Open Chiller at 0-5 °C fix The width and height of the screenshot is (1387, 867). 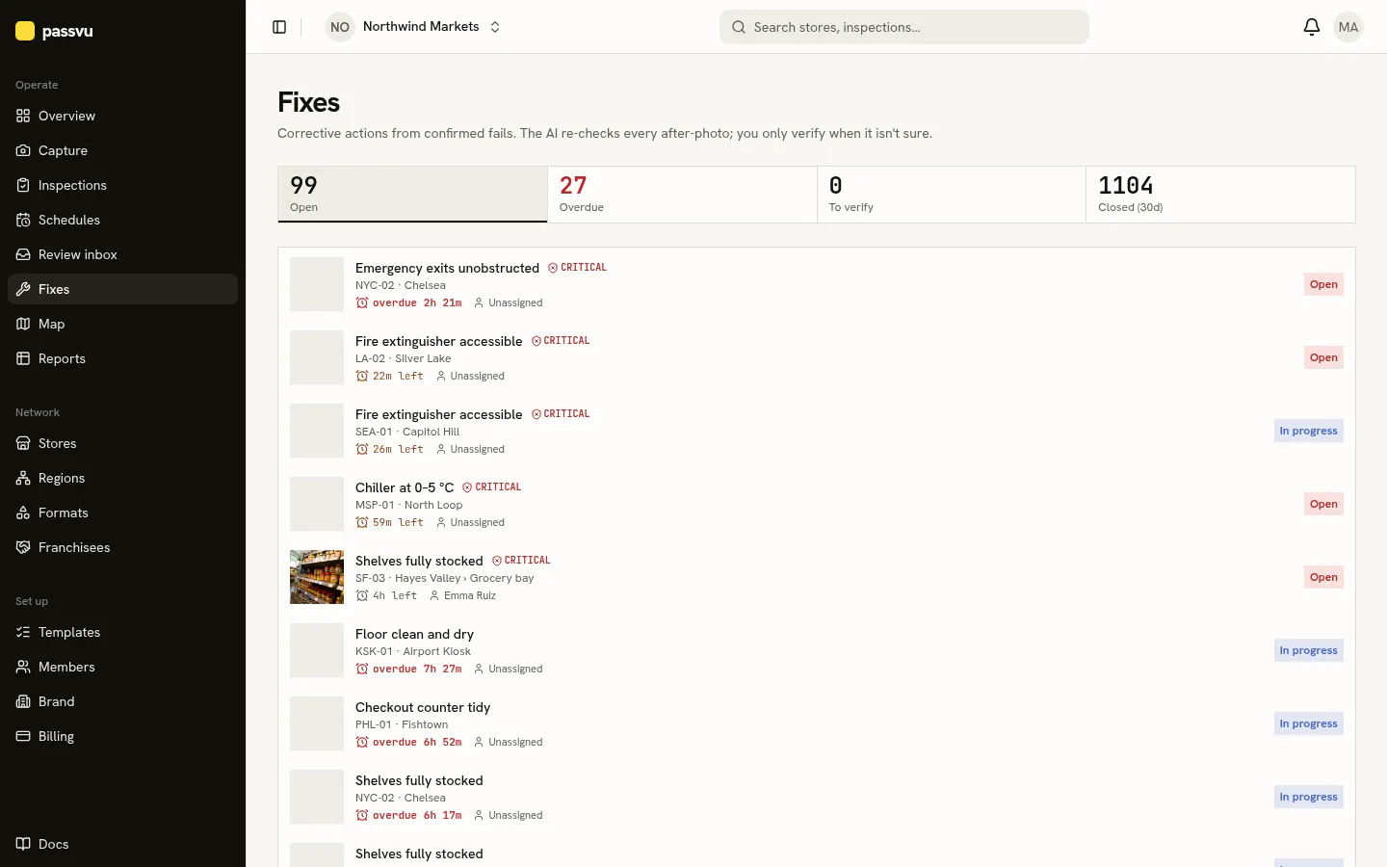817,504
